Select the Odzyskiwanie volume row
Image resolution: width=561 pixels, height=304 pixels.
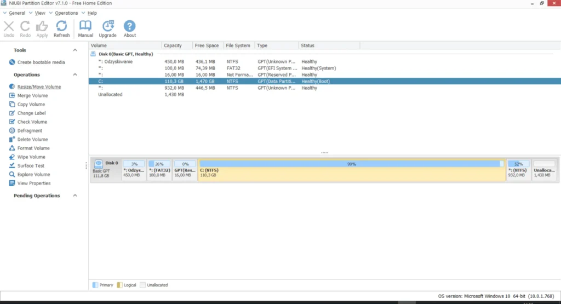325,61
